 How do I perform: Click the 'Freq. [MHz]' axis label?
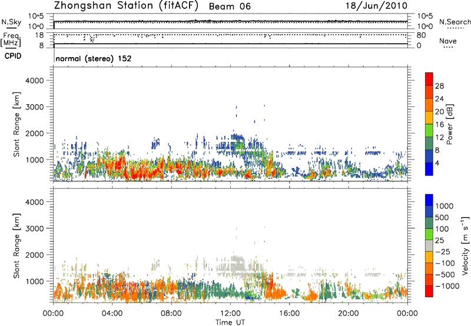[x=11, y=40]
